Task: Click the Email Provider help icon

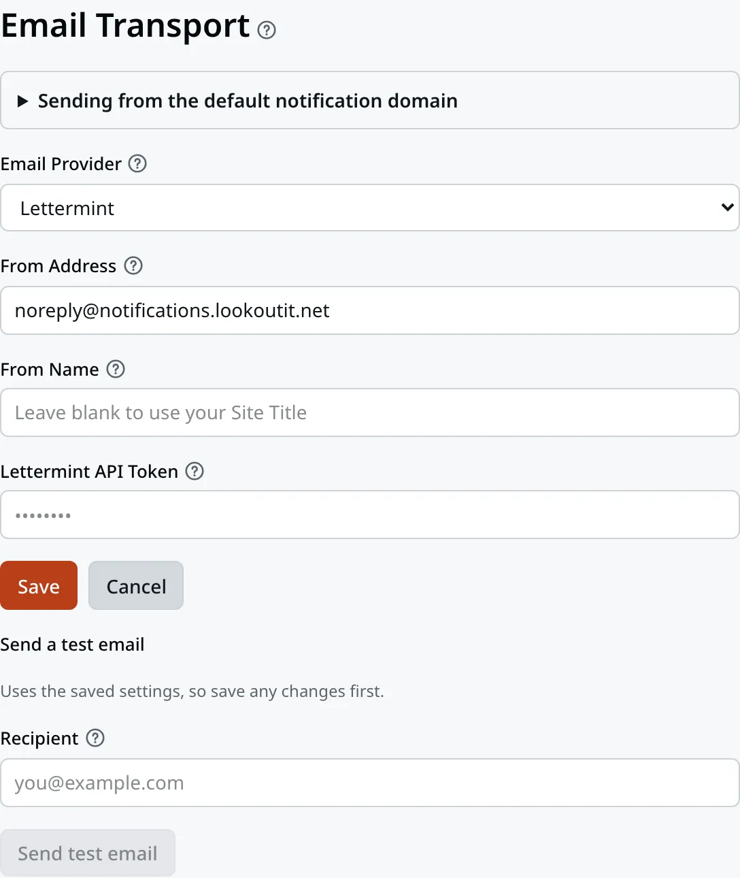Action: pyautogui.click(x=137, y=163)
